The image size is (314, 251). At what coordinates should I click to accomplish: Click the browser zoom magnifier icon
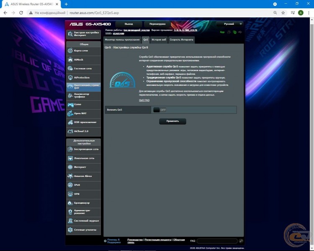pos(275,13)
